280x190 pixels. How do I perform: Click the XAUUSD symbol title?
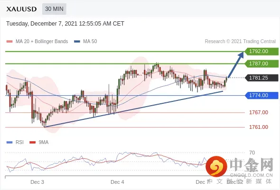tap(22, 9)
